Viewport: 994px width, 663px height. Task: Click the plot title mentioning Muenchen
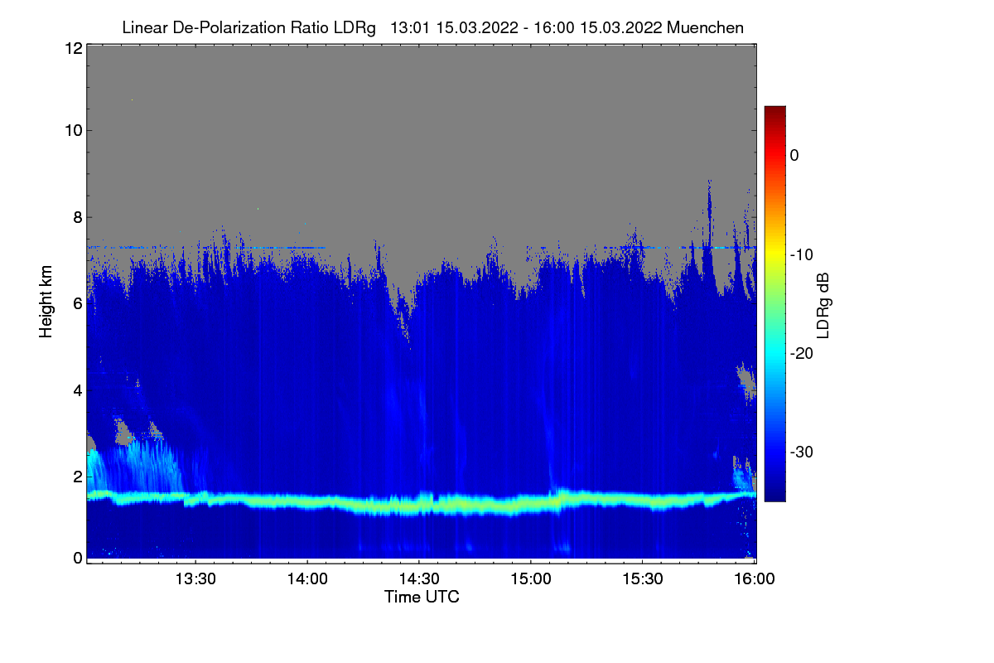[x=432, y=27]
